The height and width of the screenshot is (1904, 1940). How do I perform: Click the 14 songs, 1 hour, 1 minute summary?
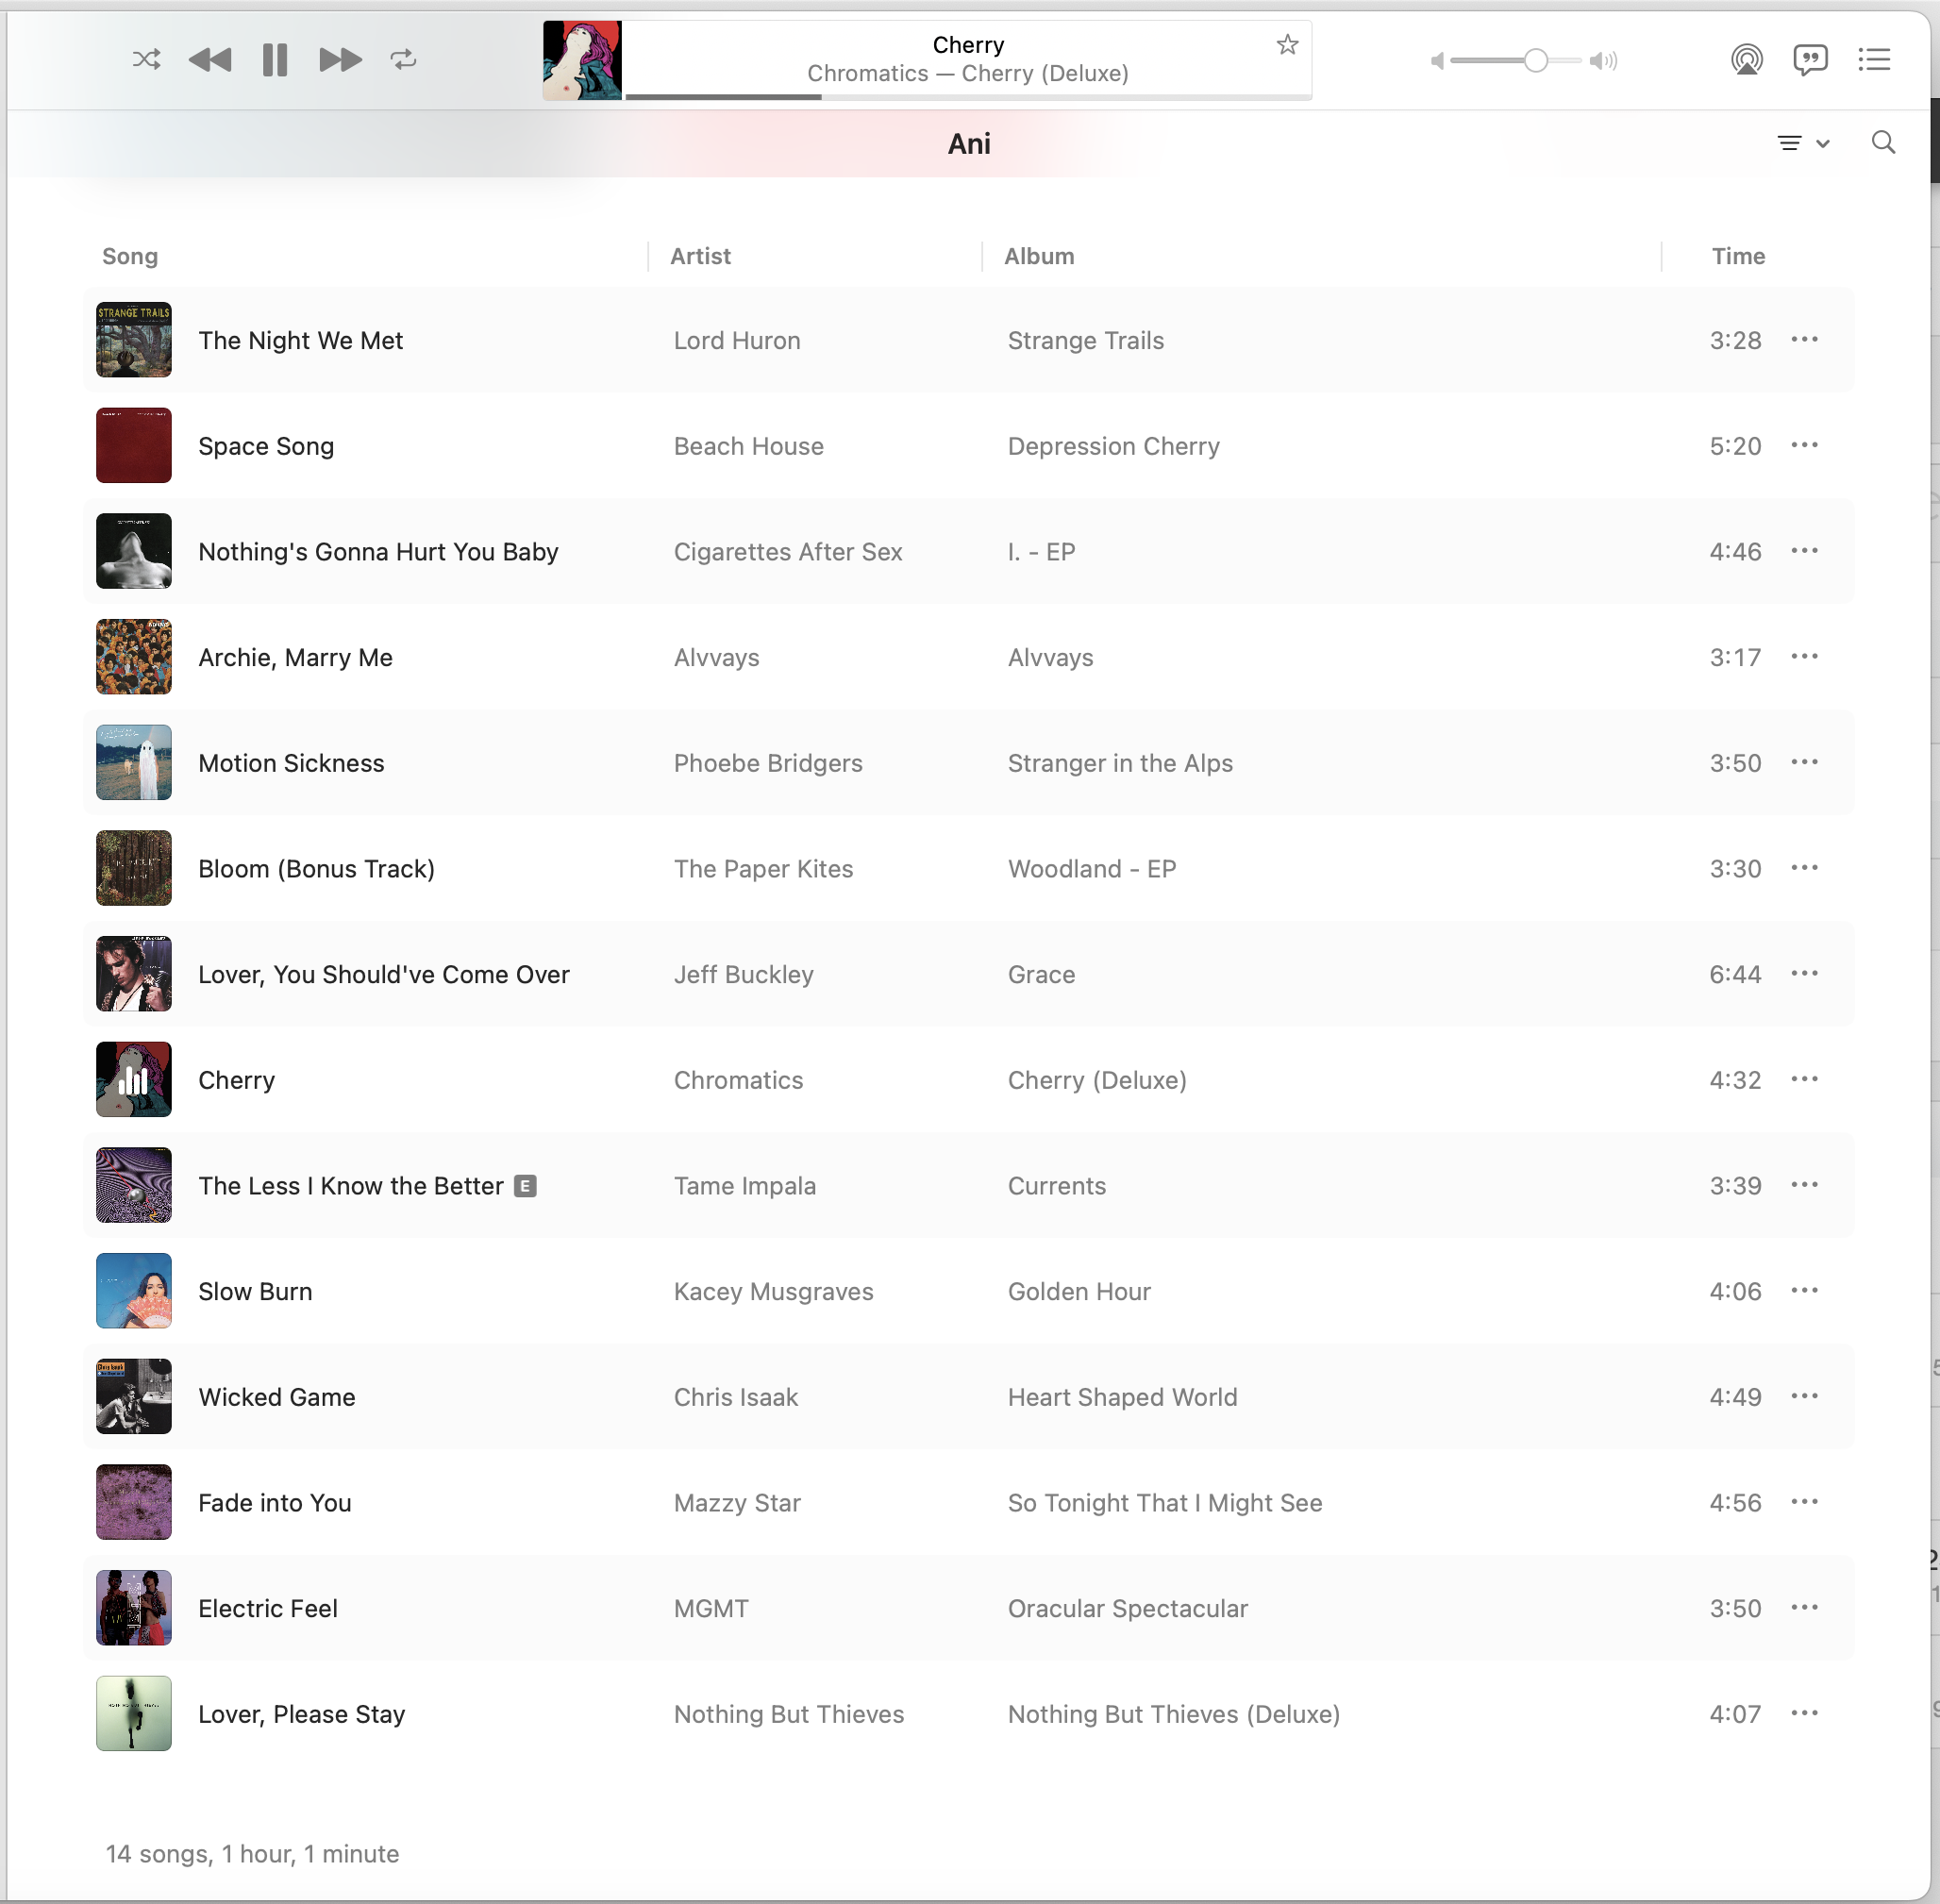(253, 1854)
